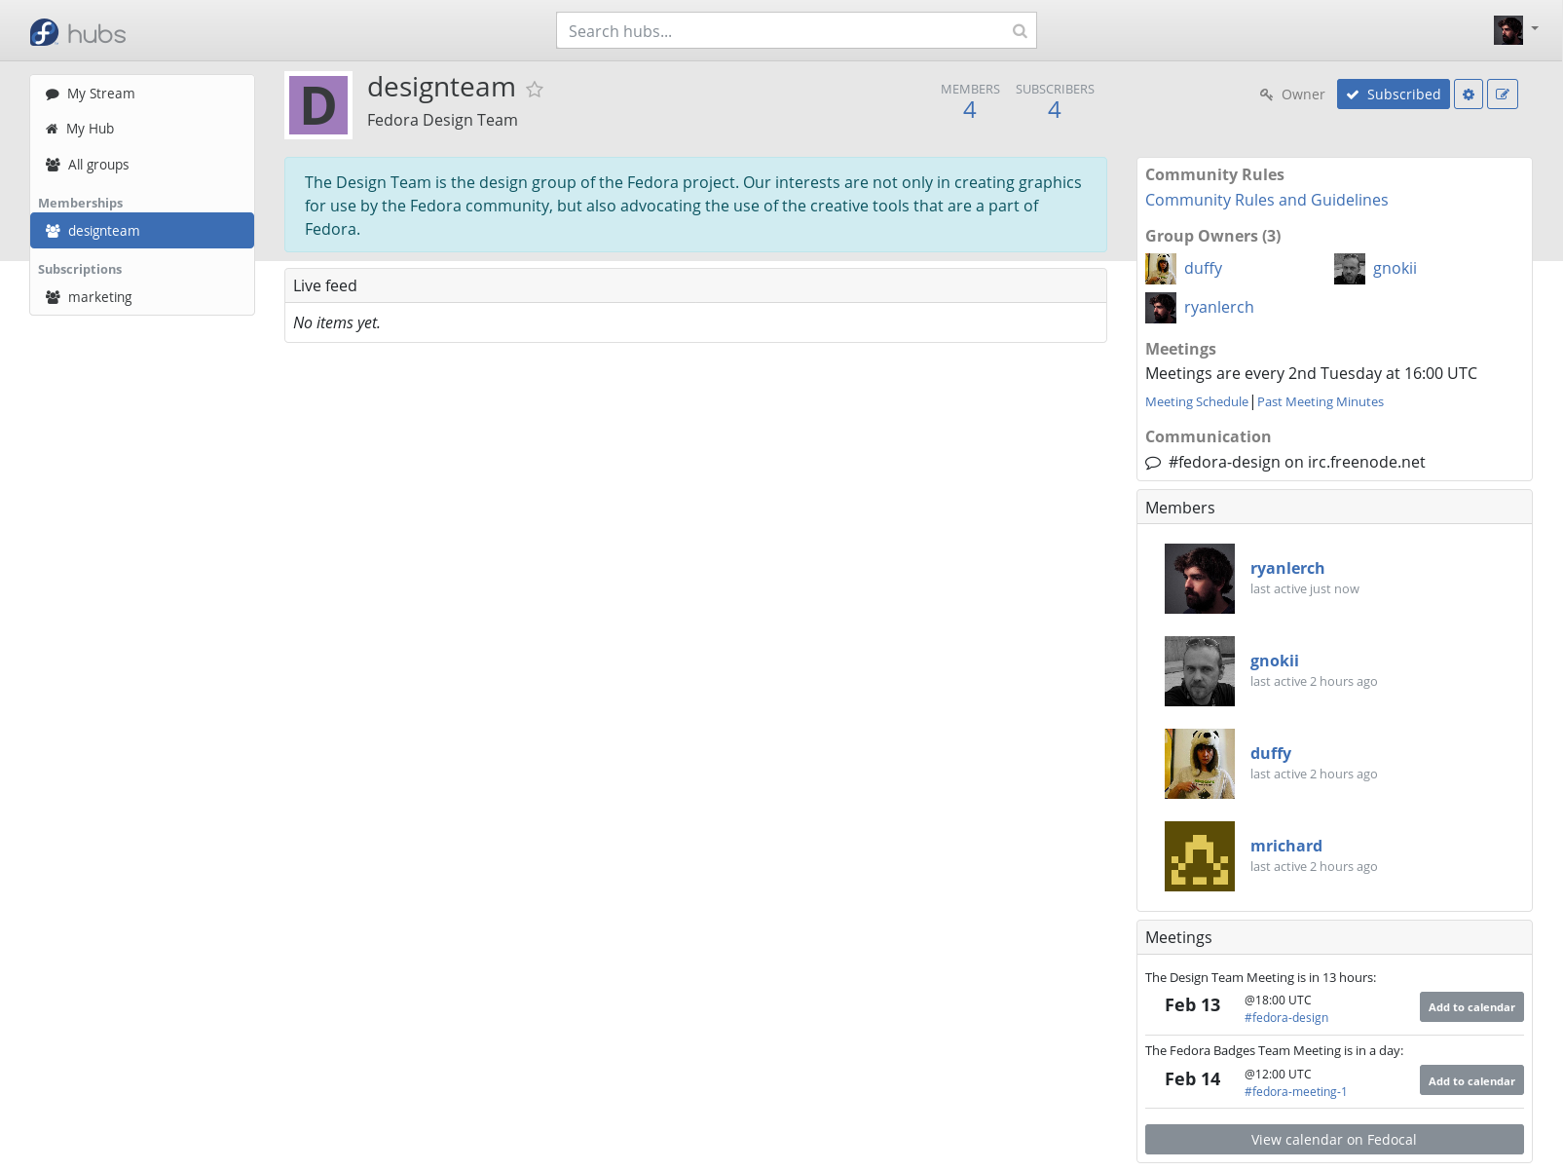Image resolution: width=1563 pixels, height=1171 pixels.
Task: Open gnokii in Group Owners
Action: pos(1395,268)
